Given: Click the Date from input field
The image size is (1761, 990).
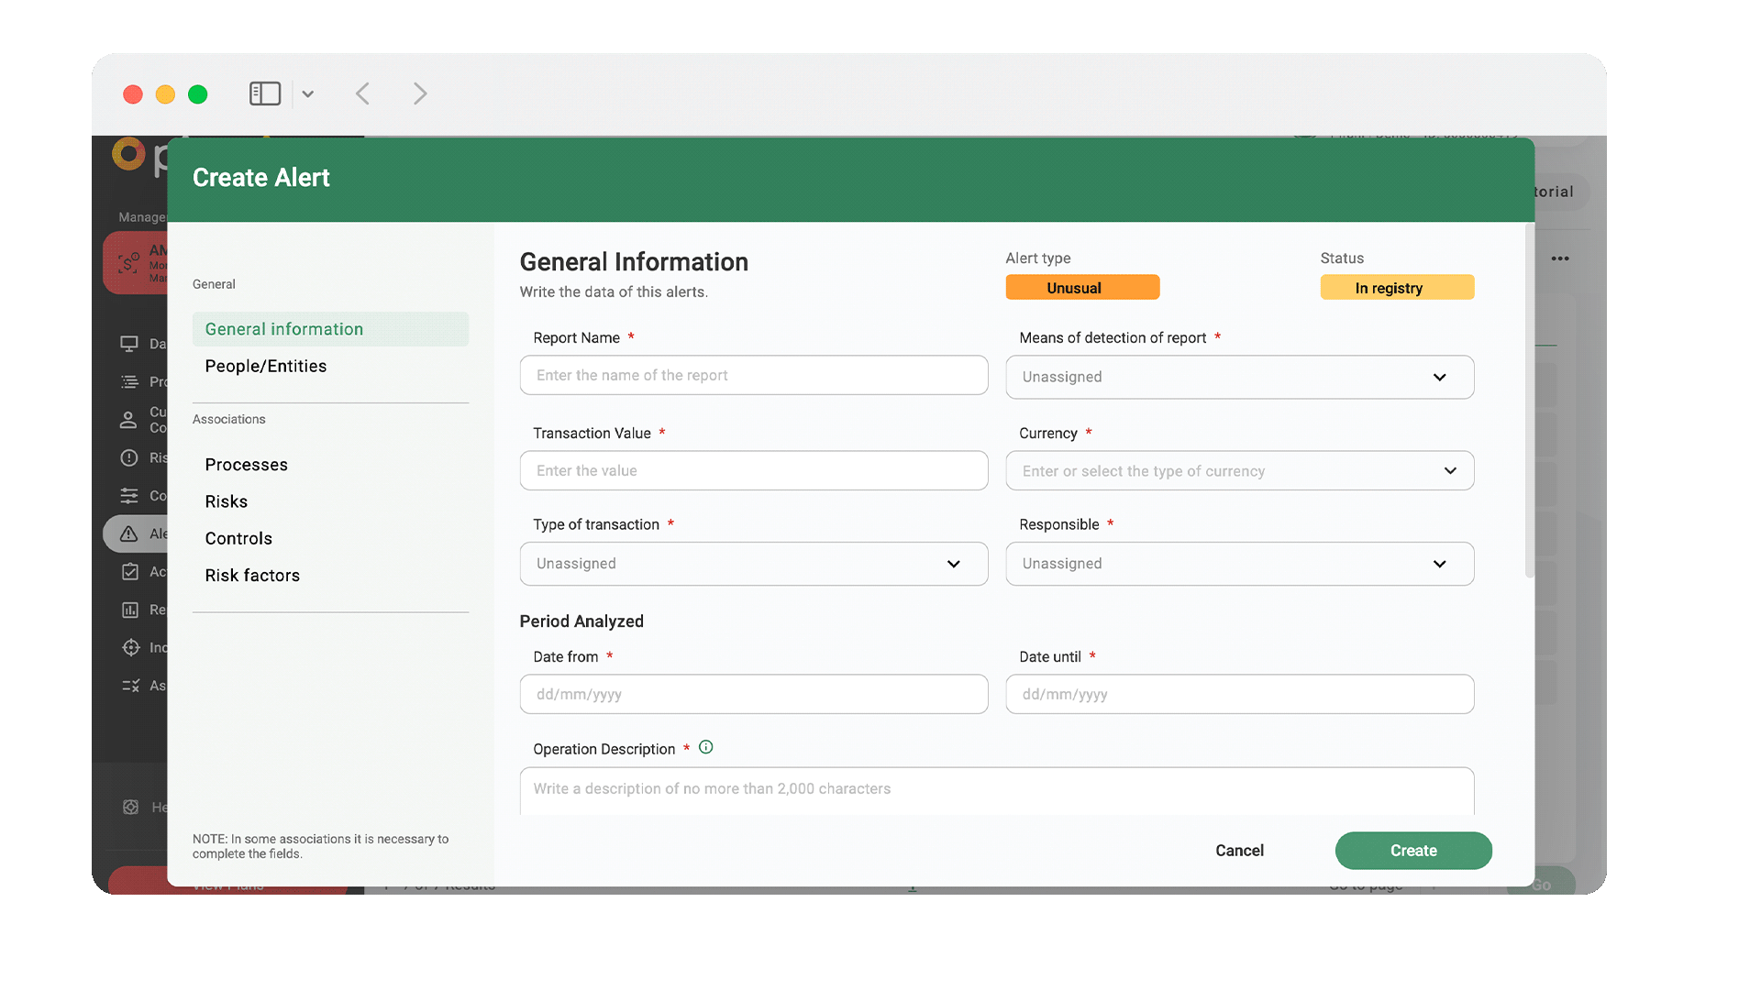Looking at the screenshot, I should click(x=753, y=695).
